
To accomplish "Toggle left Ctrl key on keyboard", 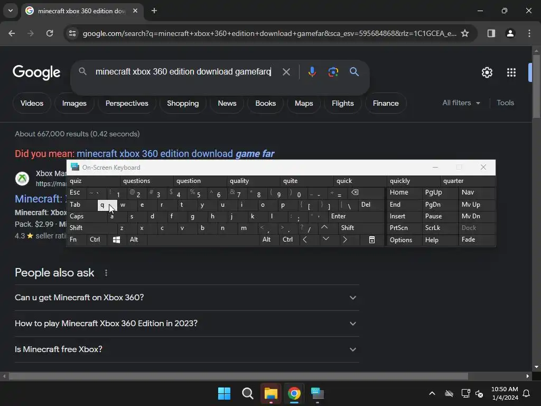I will (97, 240).
